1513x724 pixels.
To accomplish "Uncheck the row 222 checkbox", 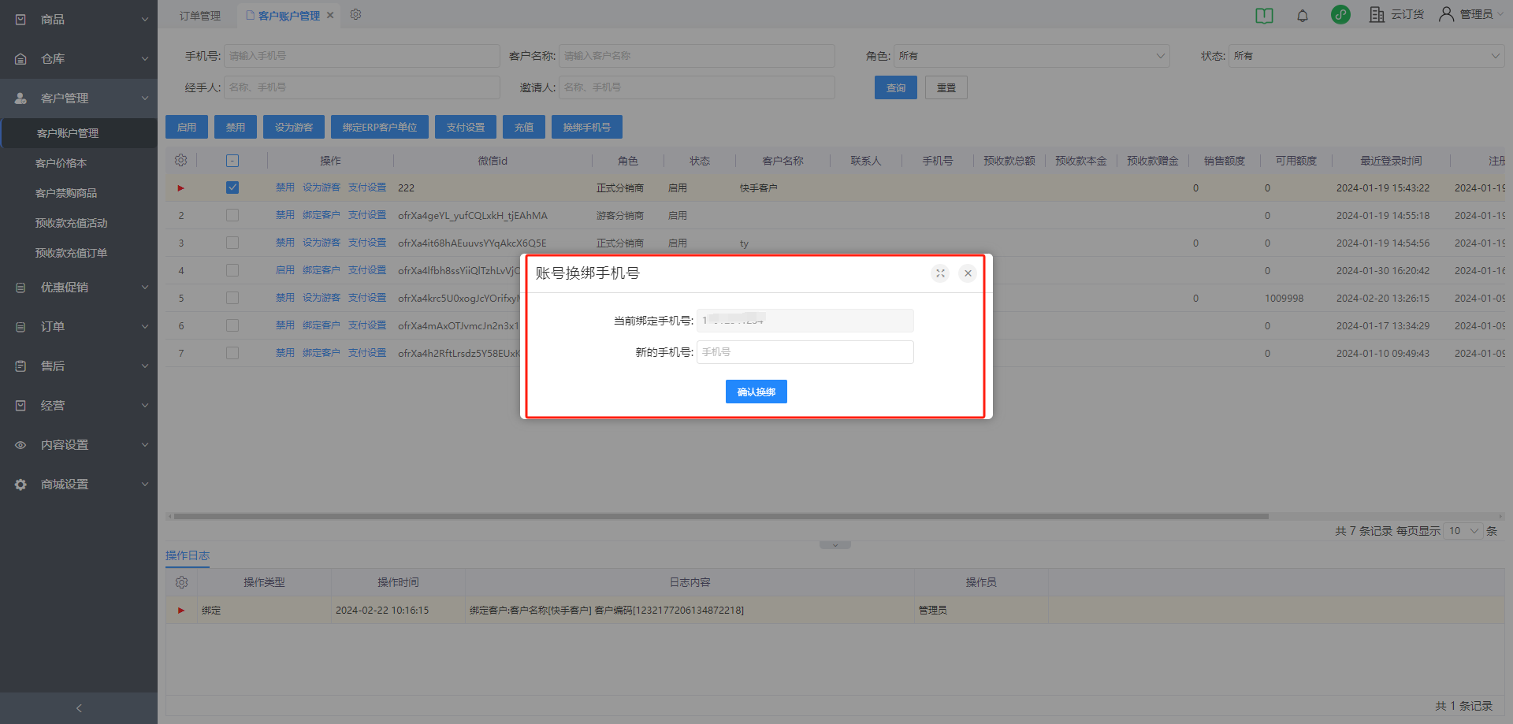I will (x=232, y=187).
